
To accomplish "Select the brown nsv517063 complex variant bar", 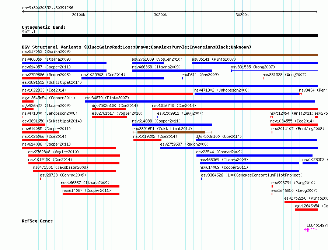I will pos(170,55).
